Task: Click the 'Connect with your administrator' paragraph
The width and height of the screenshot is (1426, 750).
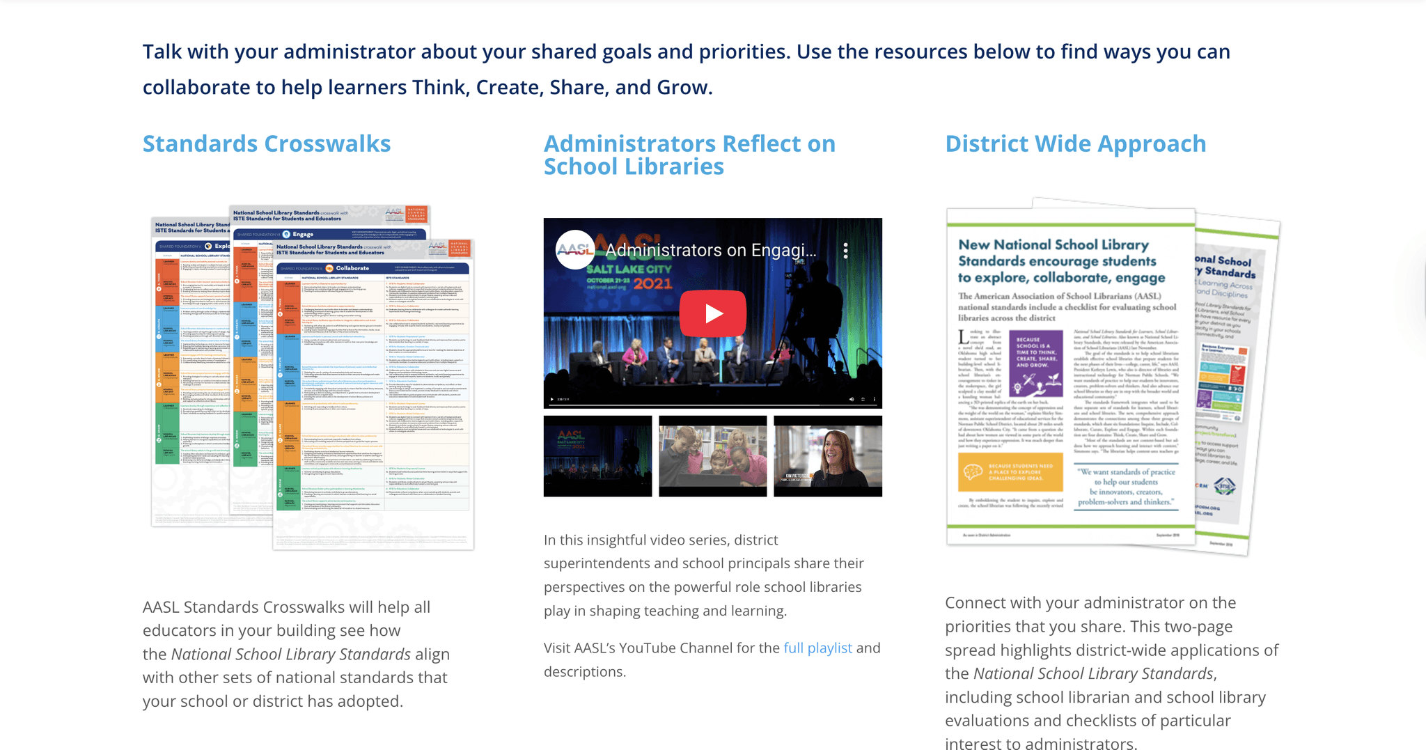Action: click(x=1112, y=673)
